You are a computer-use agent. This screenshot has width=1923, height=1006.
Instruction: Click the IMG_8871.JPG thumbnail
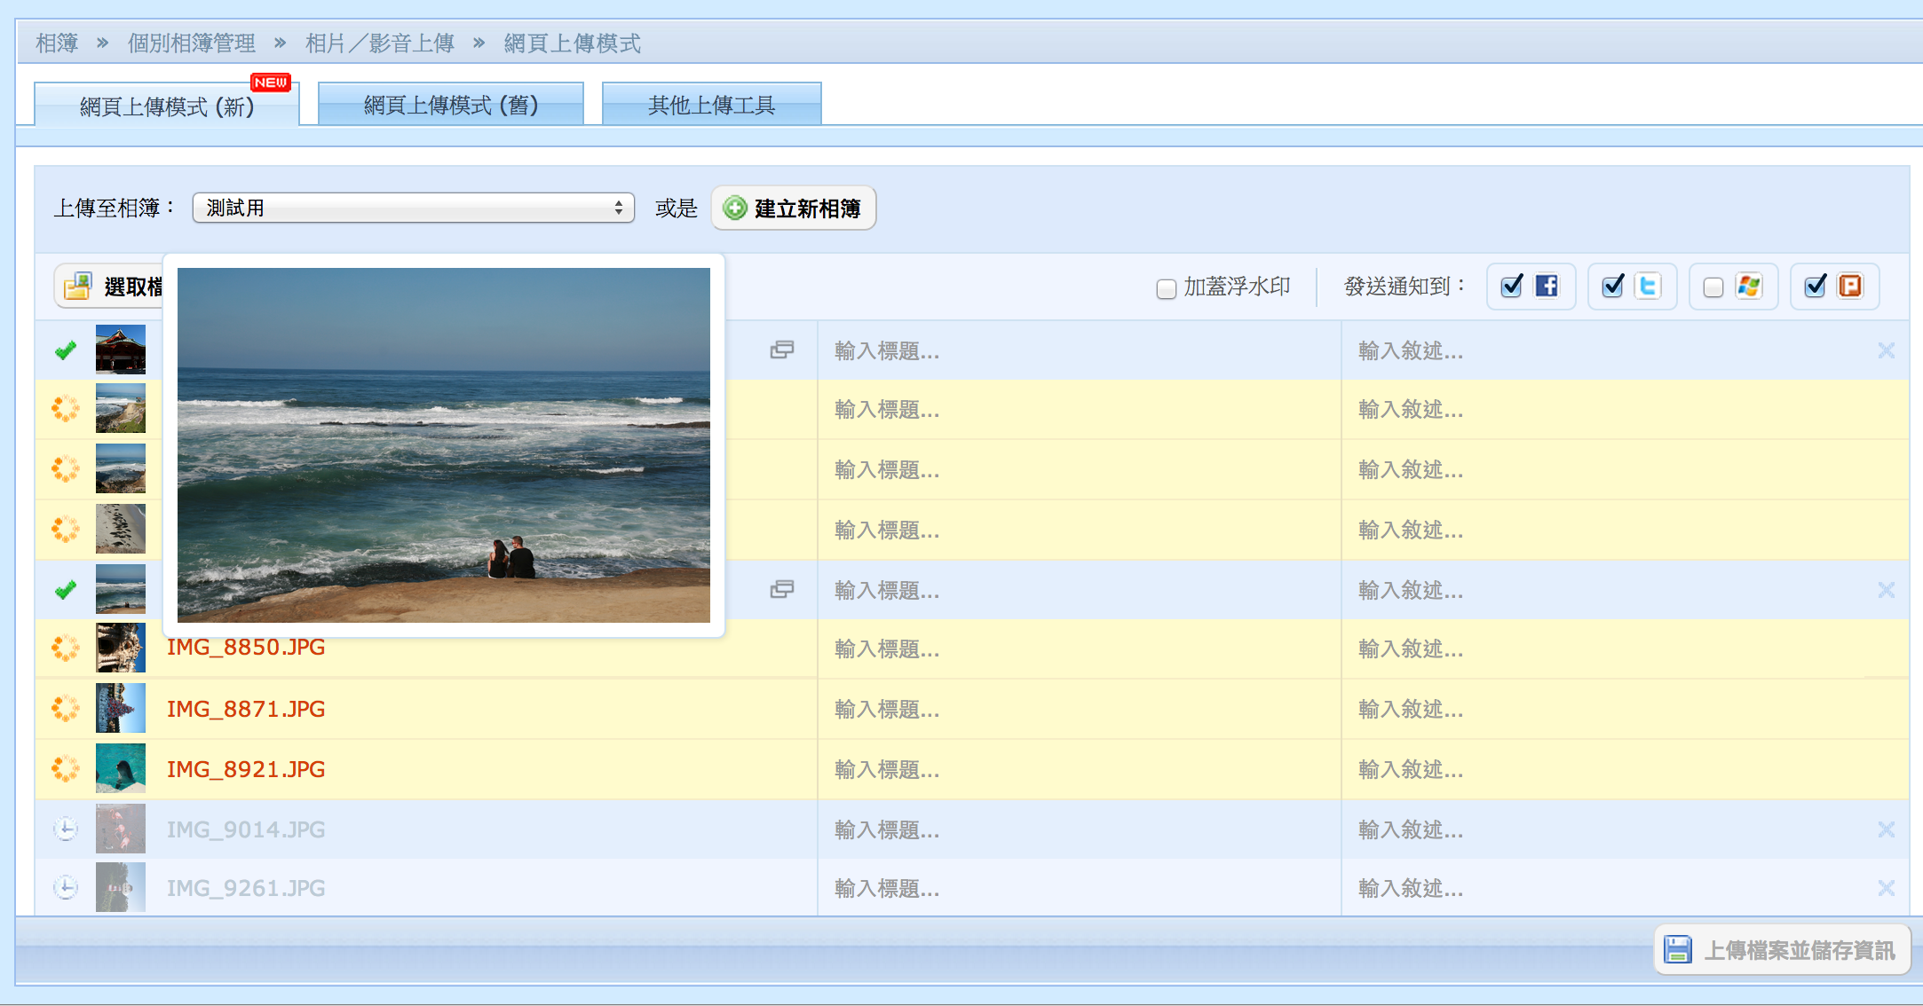coord(121,708)
